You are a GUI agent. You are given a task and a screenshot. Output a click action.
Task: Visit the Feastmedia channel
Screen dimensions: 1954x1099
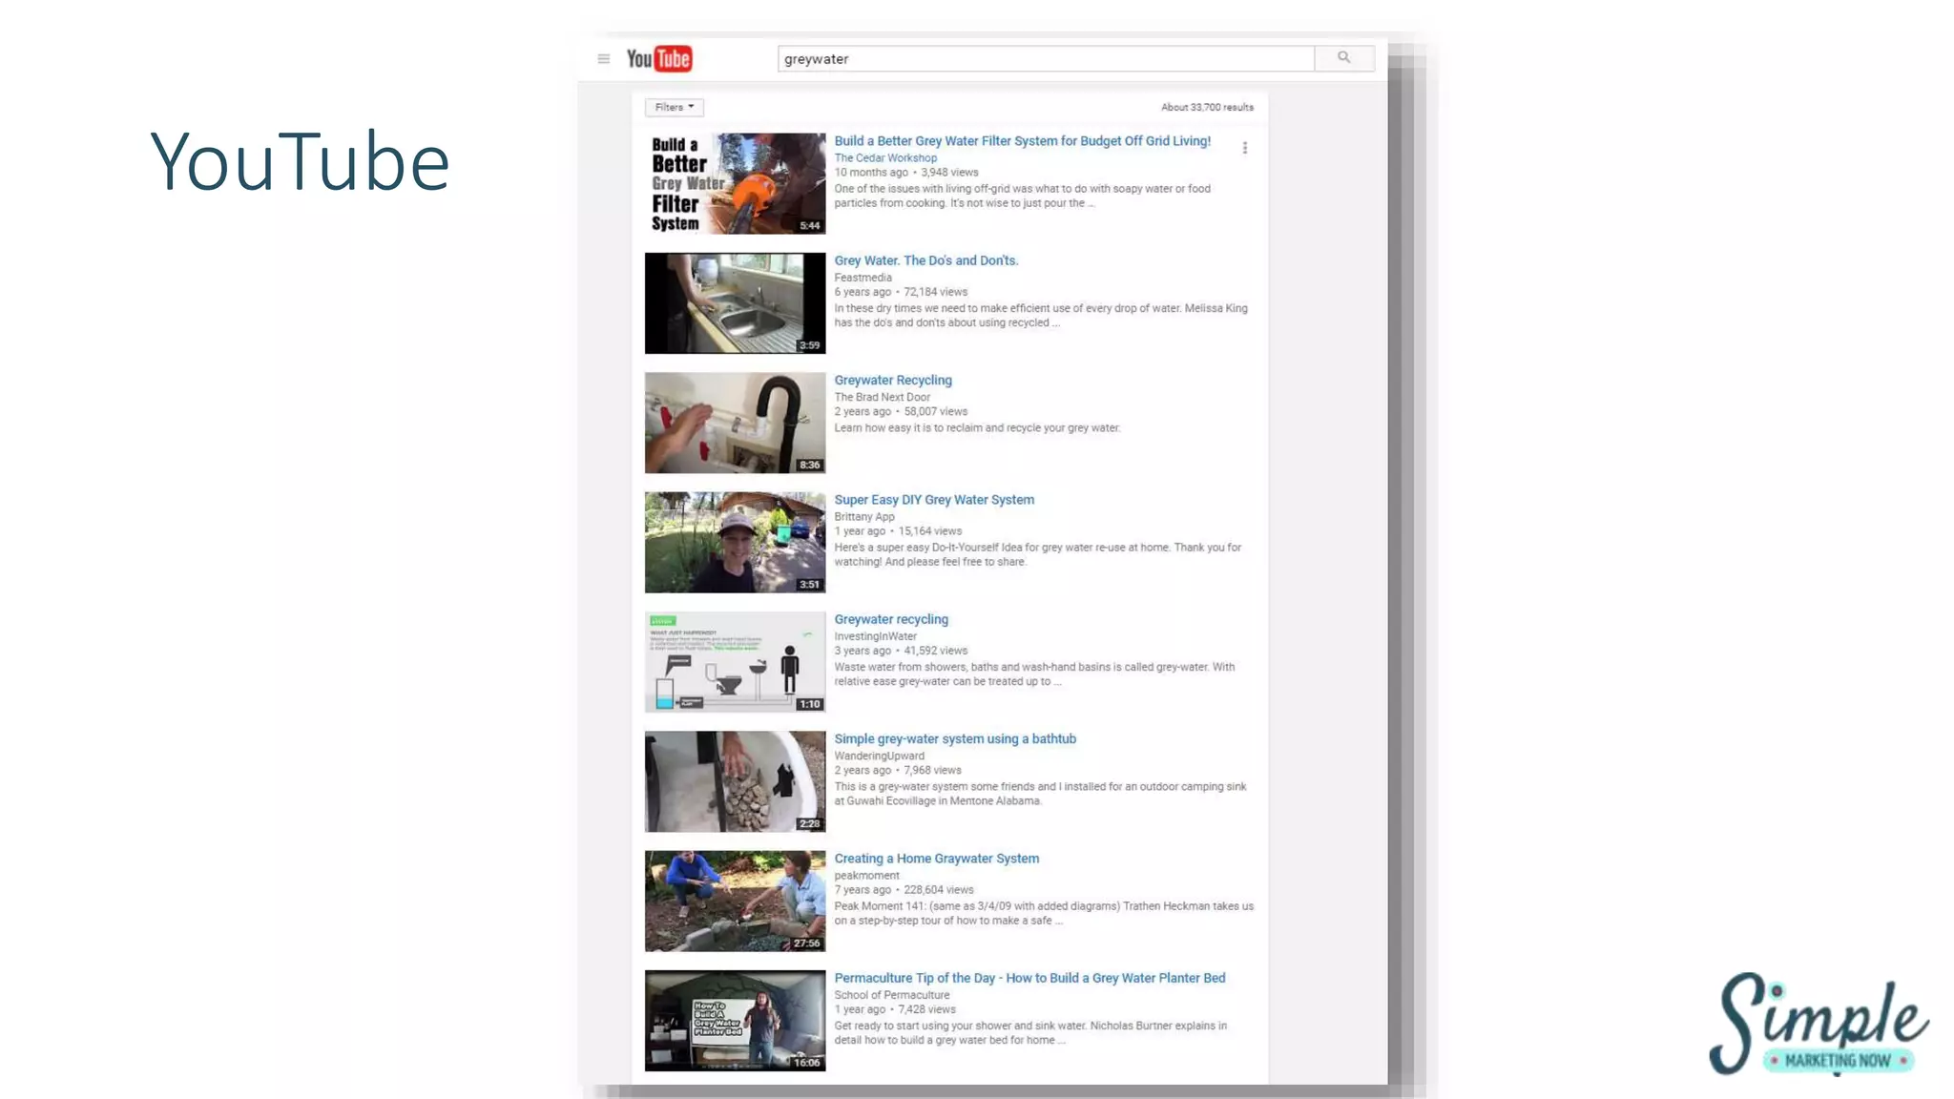[863, 278]
